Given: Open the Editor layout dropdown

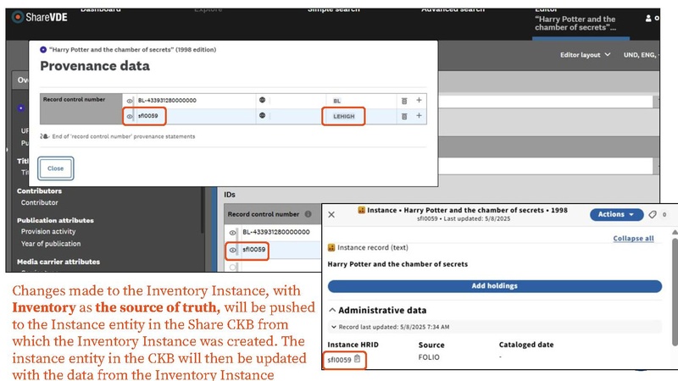Looking at the screenshot, I should click(x=586, y=55).
